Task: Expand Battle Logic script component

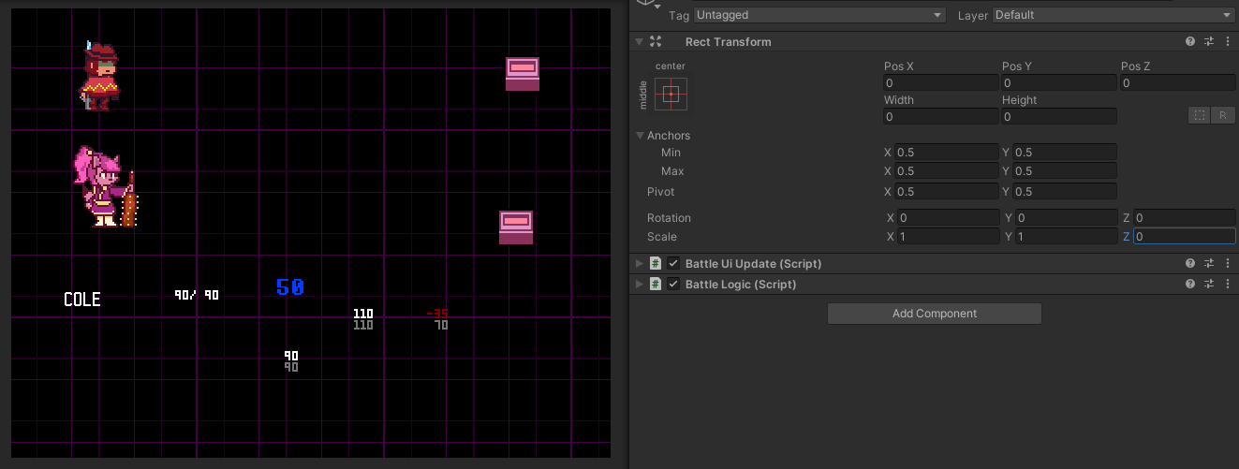Action: (640, 285)
